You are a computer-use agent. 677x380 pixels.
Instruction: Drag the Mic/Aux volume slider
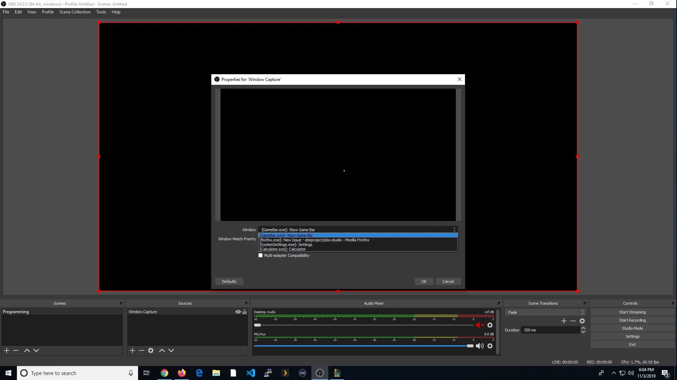point(469,346)
